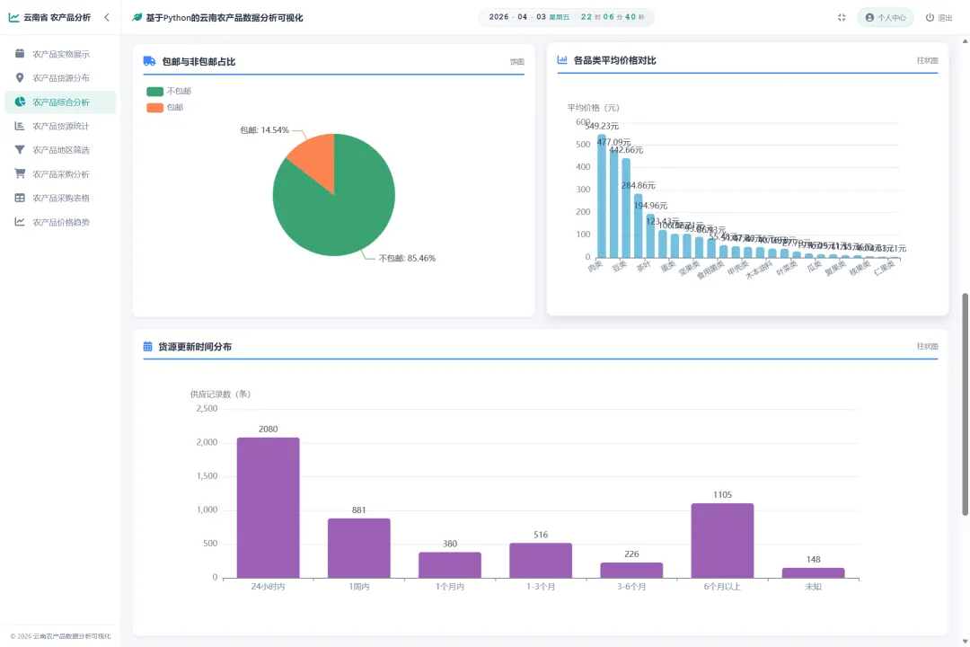Click the 云南省 农产品分析 logo icon

(13, 17)
